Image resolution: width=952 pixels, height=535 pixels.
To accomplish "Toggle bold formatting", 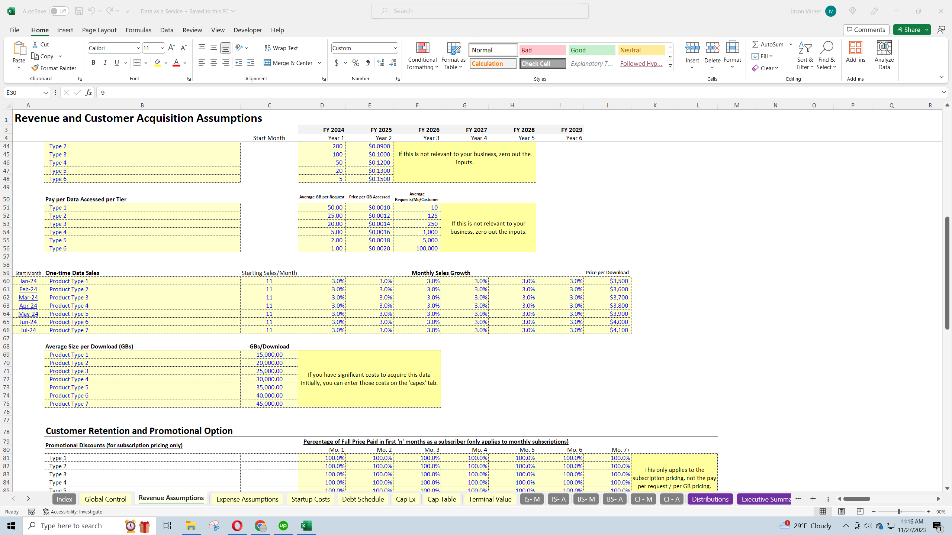I will tap(93, 62).
